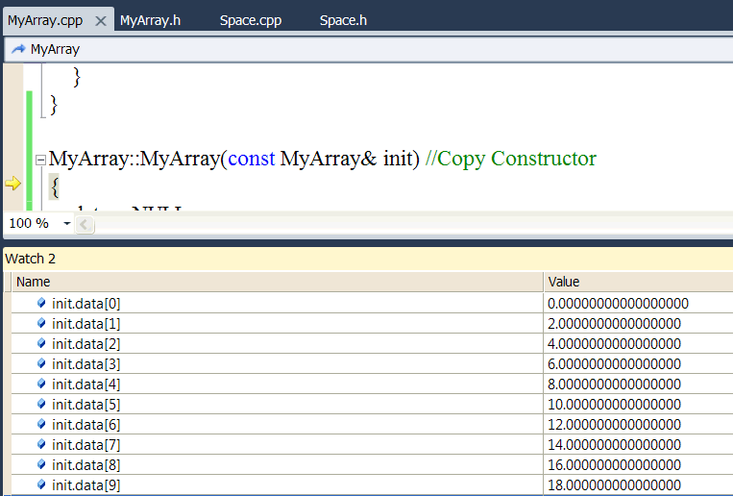Click the value 12.000000000000000
Viewport: 733px width, 496px height.
(614, 425)
